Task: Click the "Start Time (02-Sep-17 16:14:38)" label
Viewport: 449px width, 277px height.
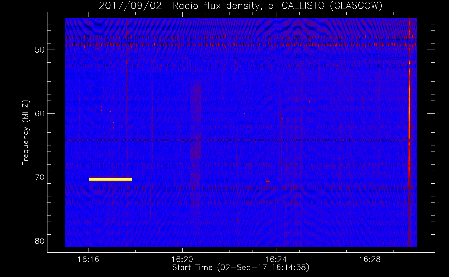Action: [241, 268]
